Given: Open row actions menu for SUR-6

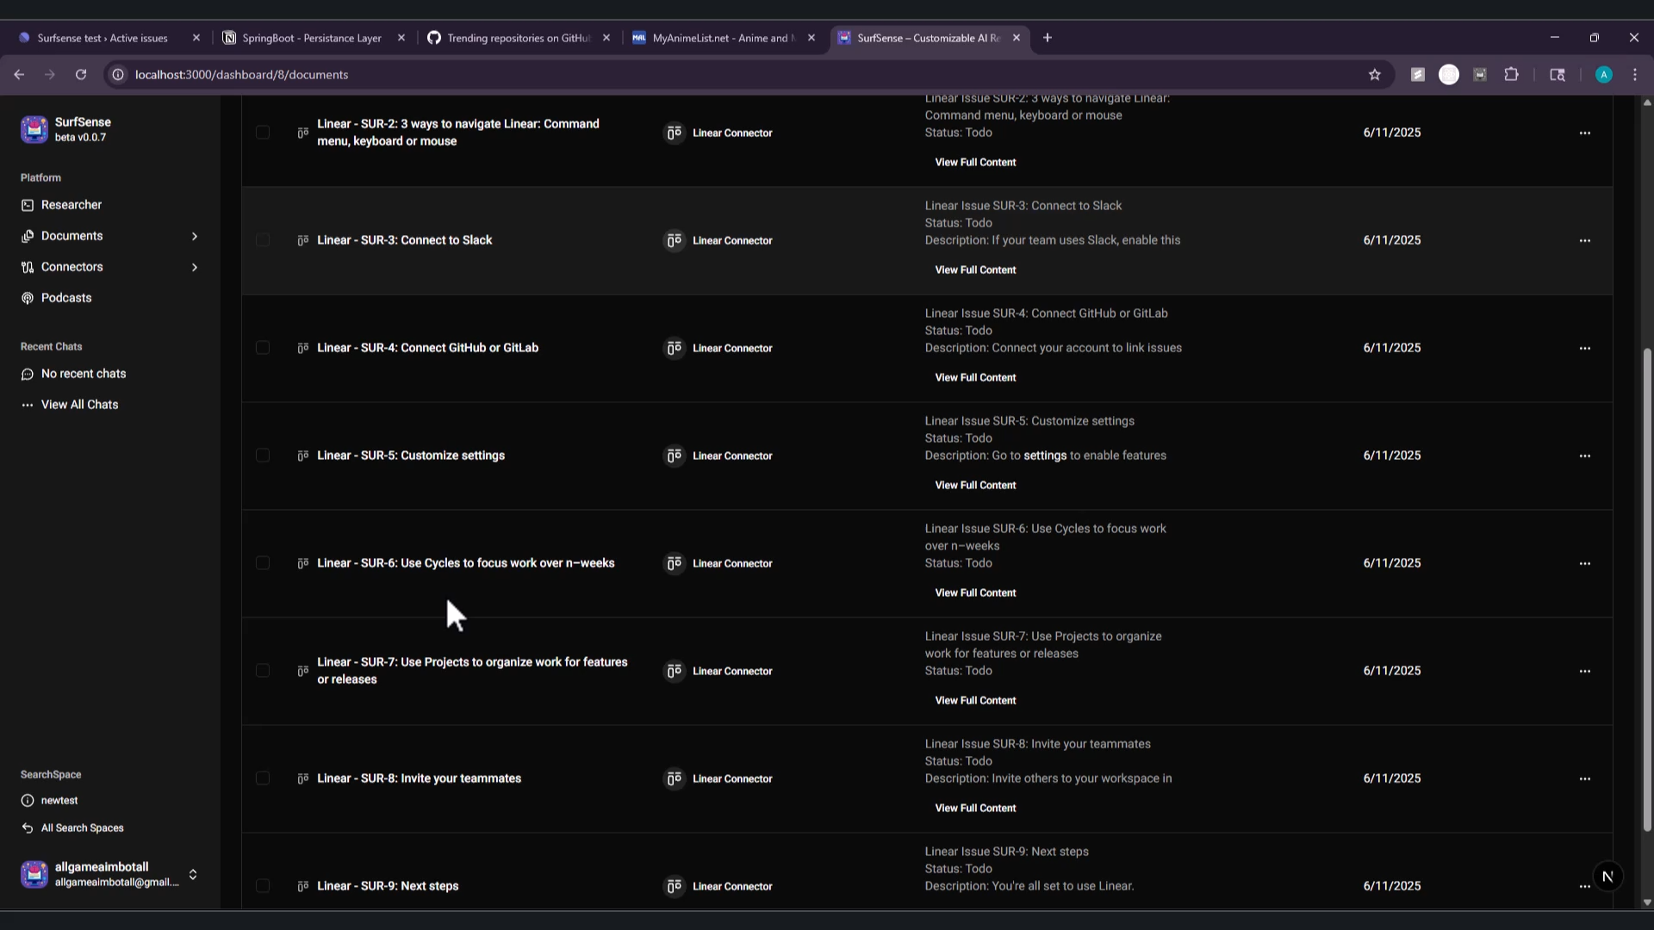Looking at the screenshot, I should (1584, 563).
